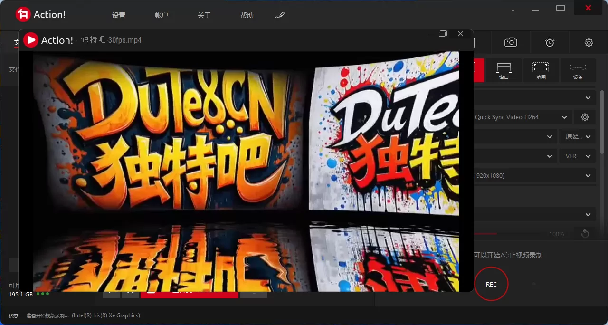Reset volume with the undo arrow icon
The width and height of the screenshot is (608, 325).
pos(585,233)
